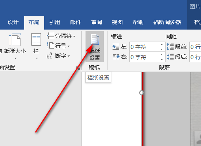Switch to the 视图 tab
Screen dimensions: 201x146
pyautogui.click(x=117, y=22)
